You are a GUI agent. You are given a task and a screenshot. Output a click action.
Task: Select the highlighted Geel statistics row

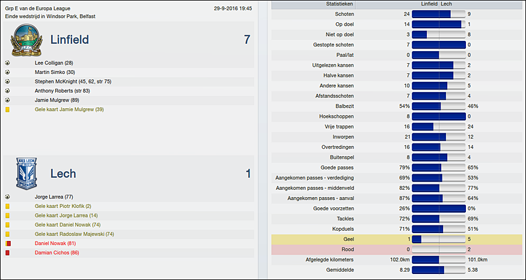click(397, 239)
